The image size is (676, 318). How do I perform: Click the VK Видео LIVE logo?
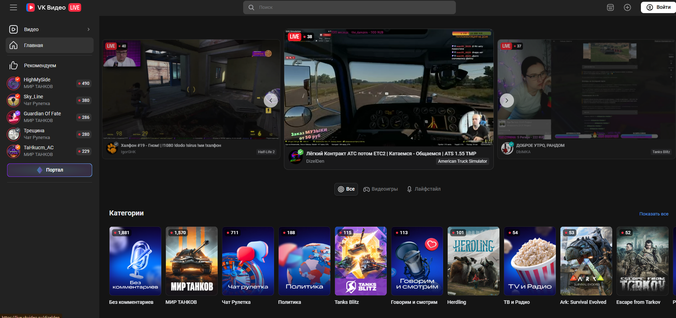[54, 7]
